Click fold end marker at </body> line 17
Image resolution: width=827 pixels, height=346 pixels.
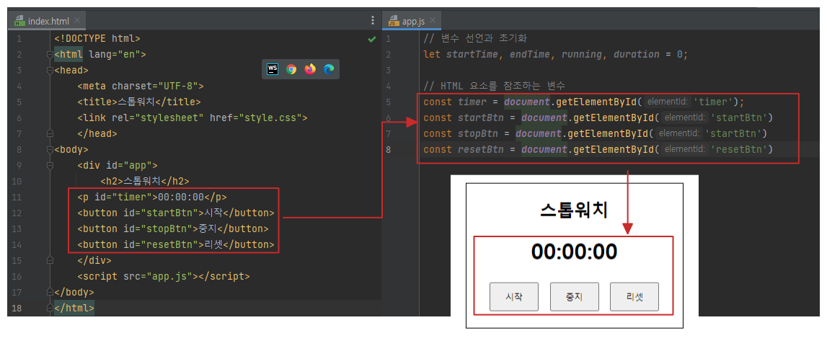[50, 292]
